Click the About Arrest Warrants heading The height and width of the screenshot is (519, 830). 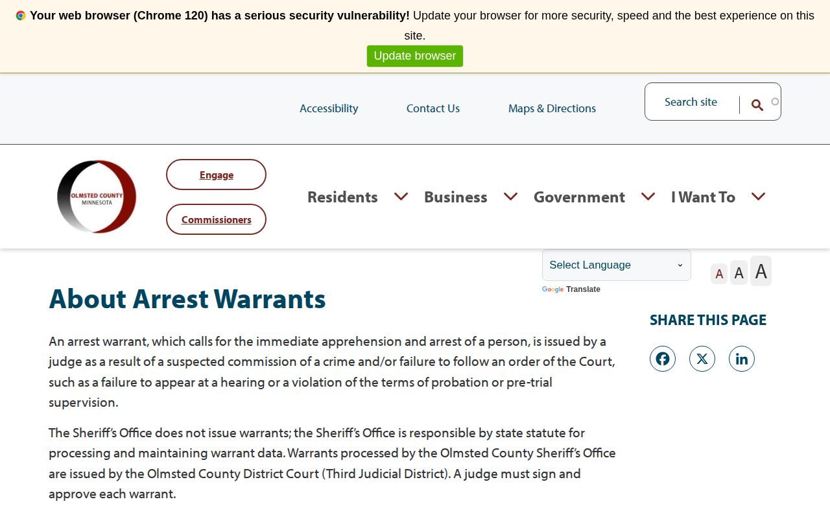(187, 298)
